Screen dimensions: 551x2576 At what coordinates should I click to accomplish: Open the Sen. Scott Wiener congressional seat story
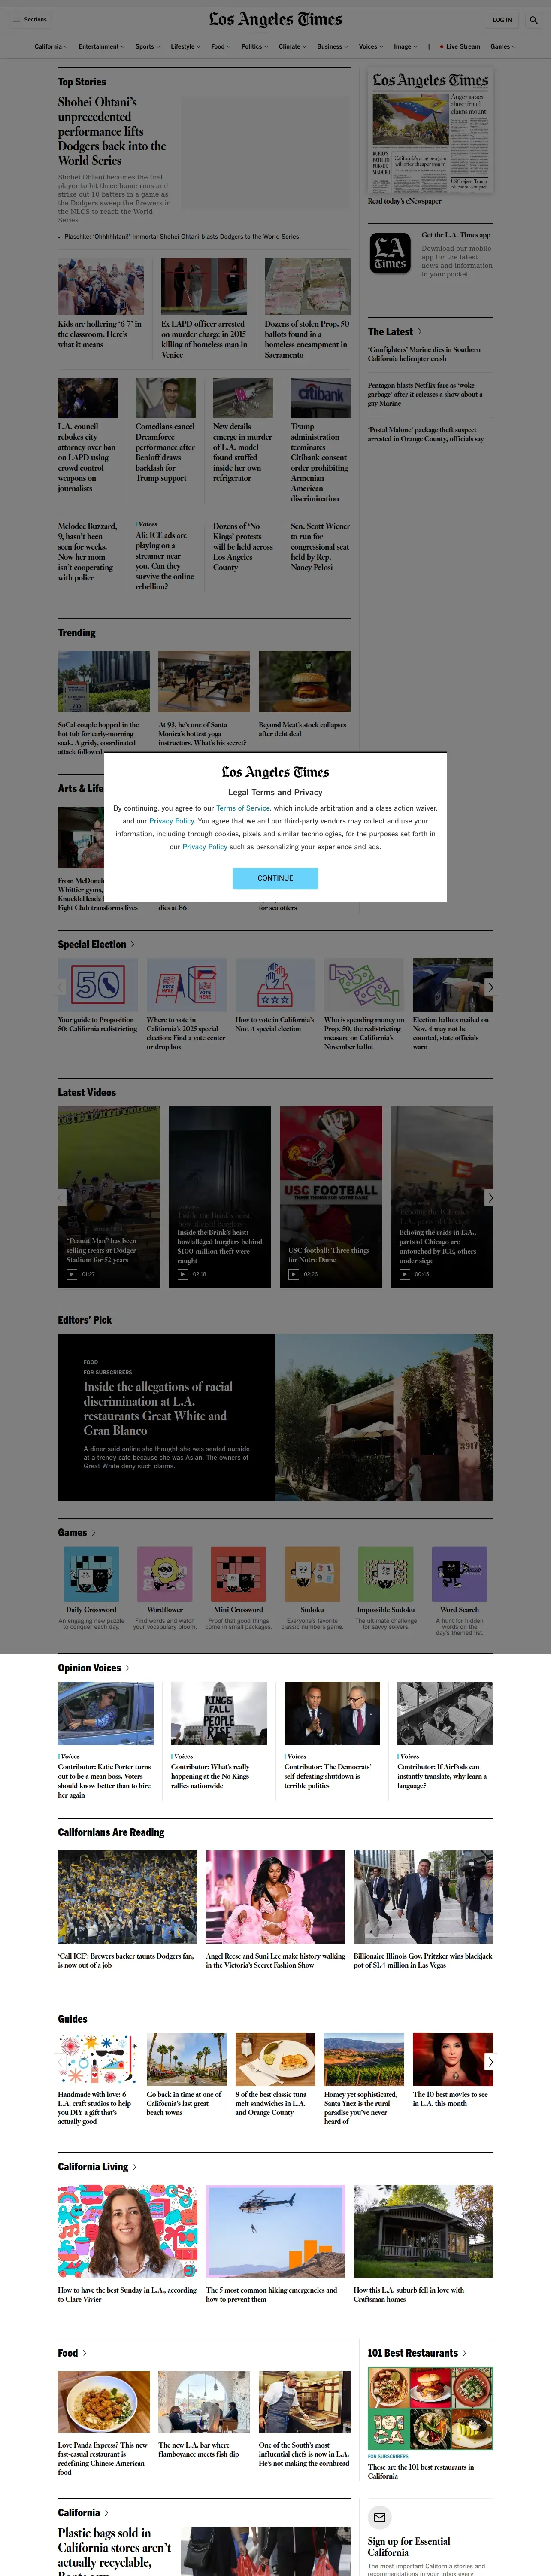point(320,546)
